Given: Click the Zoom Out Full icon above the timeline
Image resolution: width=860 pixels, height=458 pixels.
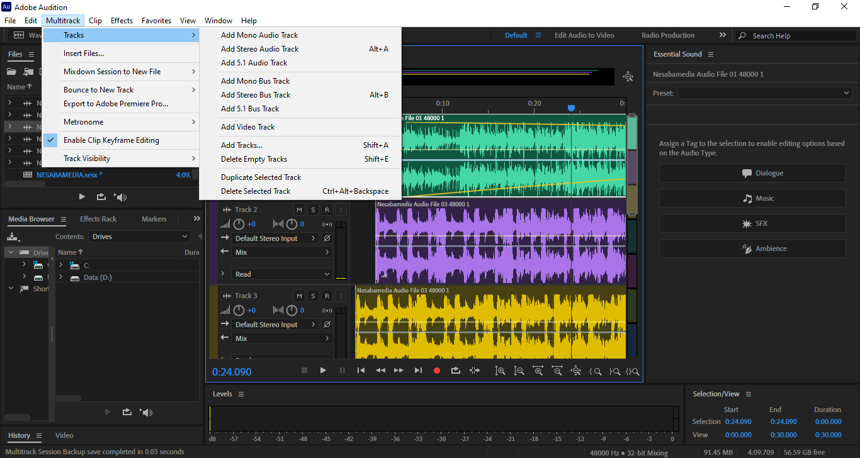Looking at the screenshot, I should tap(628, 77).
